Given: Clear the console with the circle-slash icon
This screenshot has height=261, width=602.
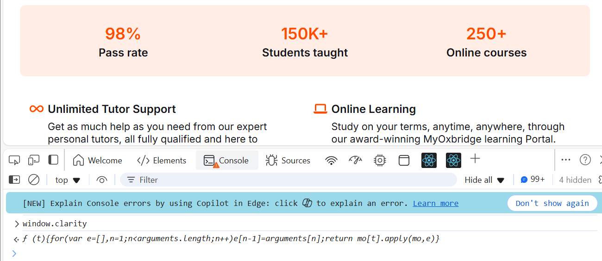Looking at the screenshot, I should 34,180.
